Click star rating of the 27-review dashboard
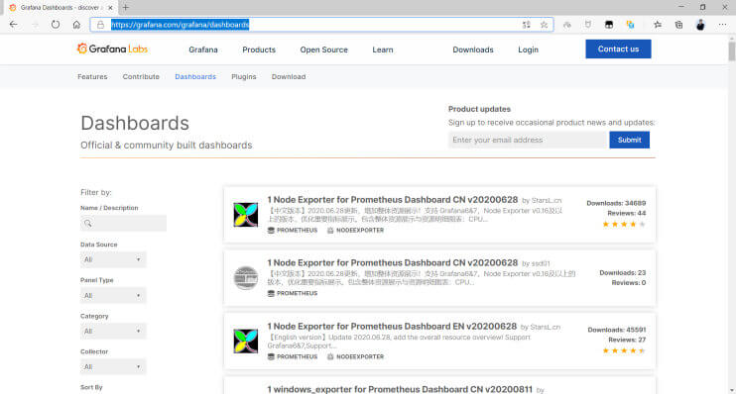 tap(624, 350)
